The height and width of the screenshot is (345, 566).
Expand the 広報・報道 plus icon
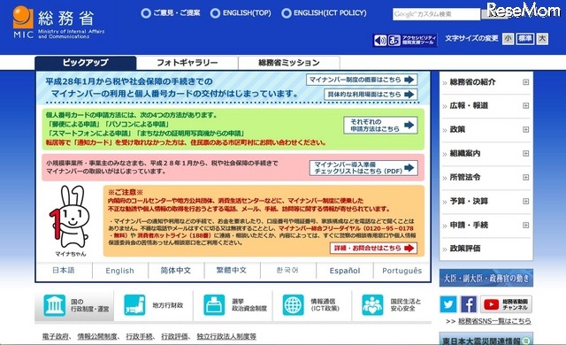526,106
